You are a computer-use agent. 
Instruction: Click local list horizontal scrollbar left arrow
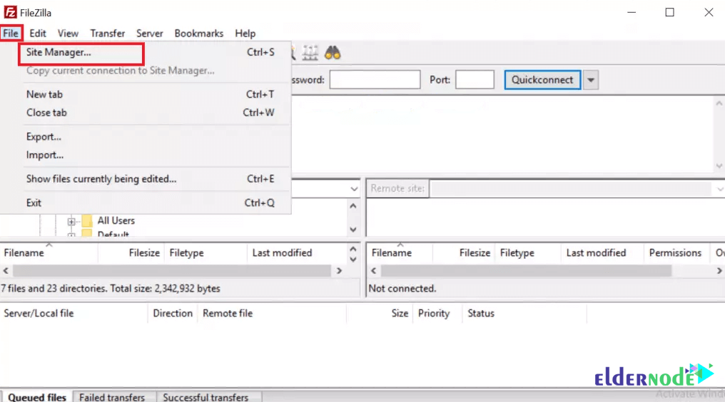click(x=6, y=271)
